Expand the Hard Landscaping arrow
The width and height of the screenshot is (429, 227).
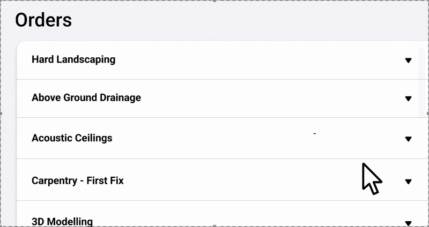point(408,60)
